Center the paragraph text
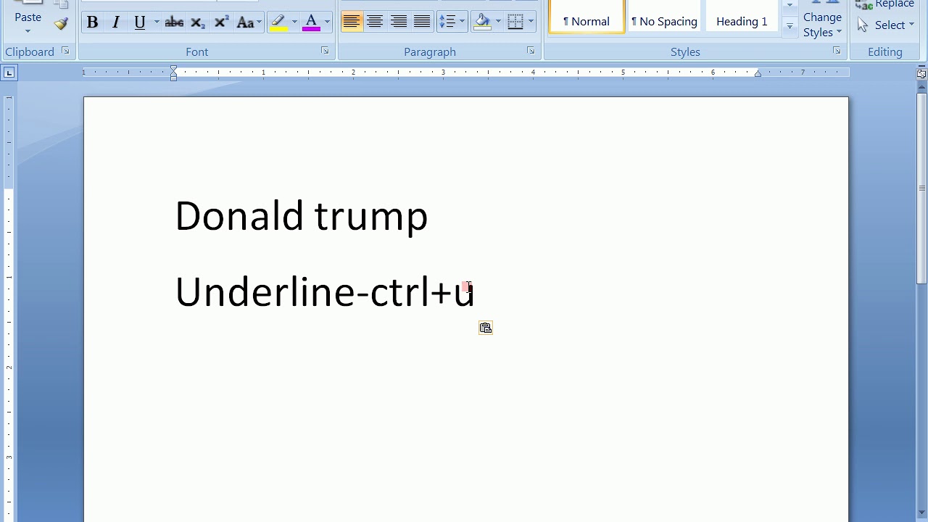The height and width of the screenshot is (522, 928). coord(375,22)
